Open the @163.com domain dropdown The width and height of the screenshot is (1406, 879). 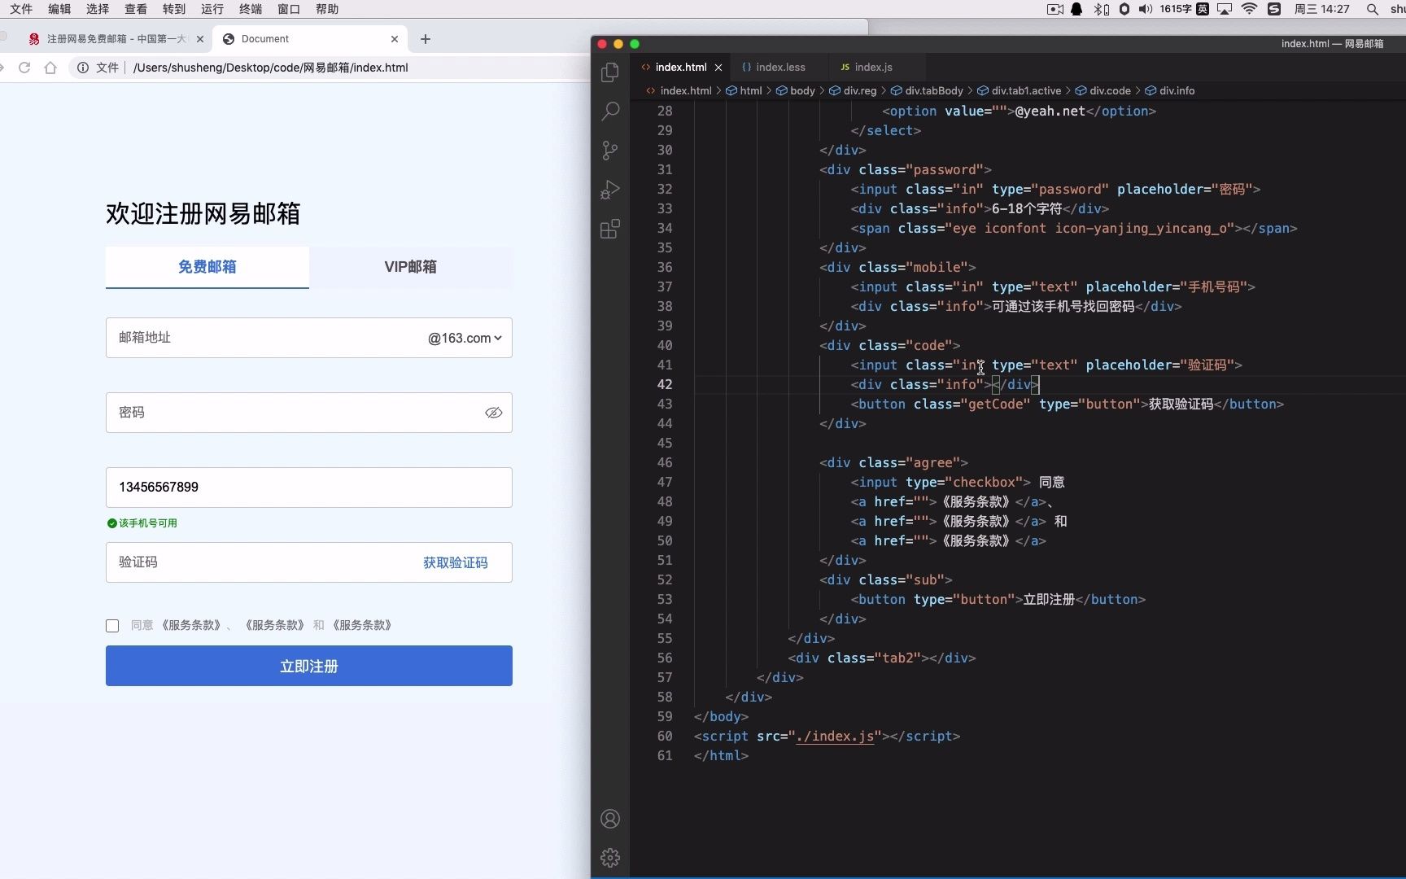pyautogui.click(x=465, y=338)
